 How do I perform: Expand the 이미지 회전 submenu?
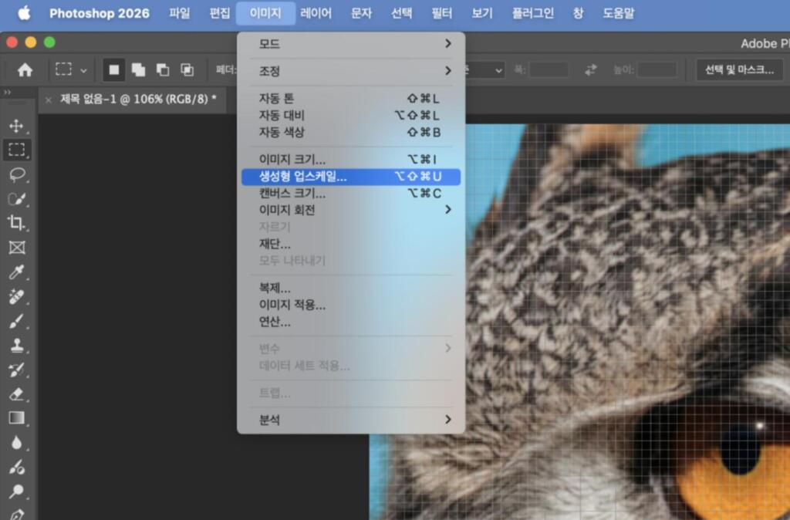(x=350, y=210)
